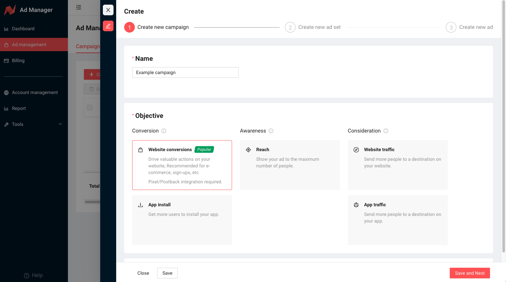Click the App traffic cube icon

coord(356,205)
